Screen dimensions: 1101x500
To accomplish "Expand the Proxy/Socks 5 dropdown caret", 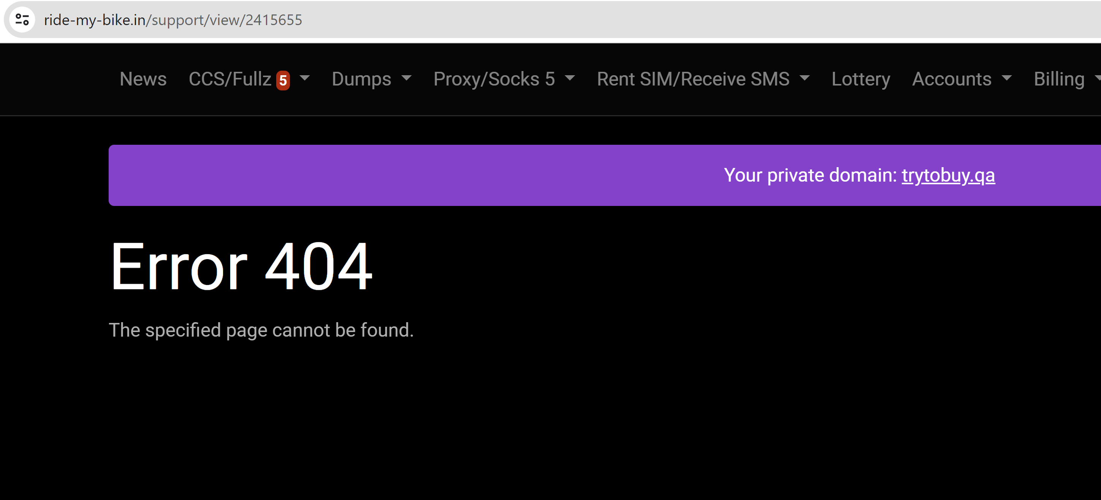I will 570,78.
